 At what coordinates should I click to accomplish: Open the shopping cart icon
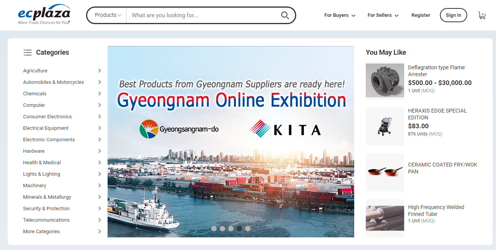(482, 15)
